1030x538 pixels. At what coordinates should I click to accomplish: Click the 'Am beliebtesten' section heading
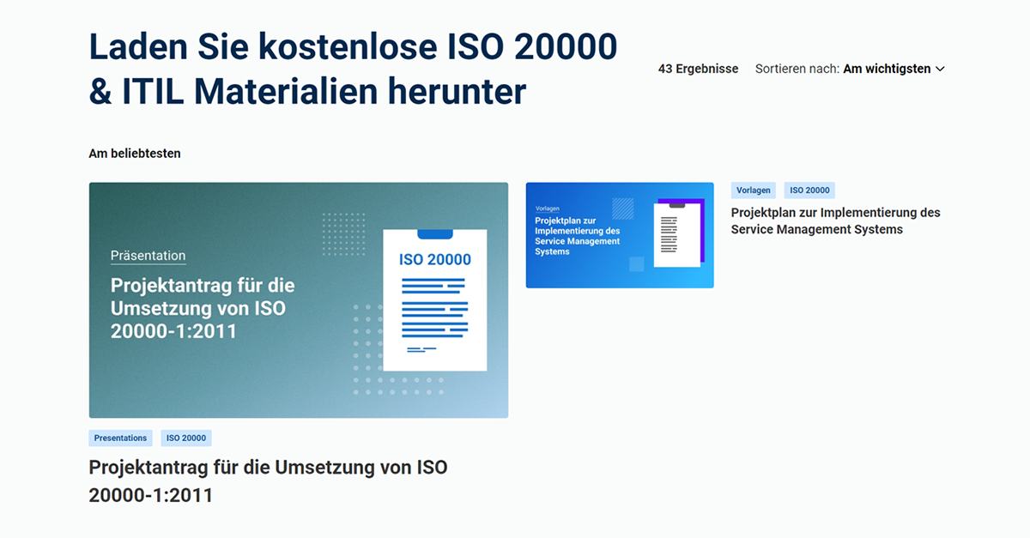(x=135, y=154)
